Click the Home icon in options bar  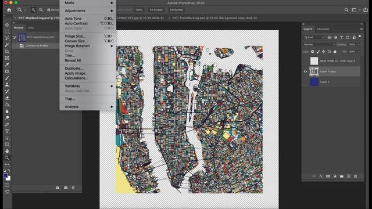coord(9,10)
